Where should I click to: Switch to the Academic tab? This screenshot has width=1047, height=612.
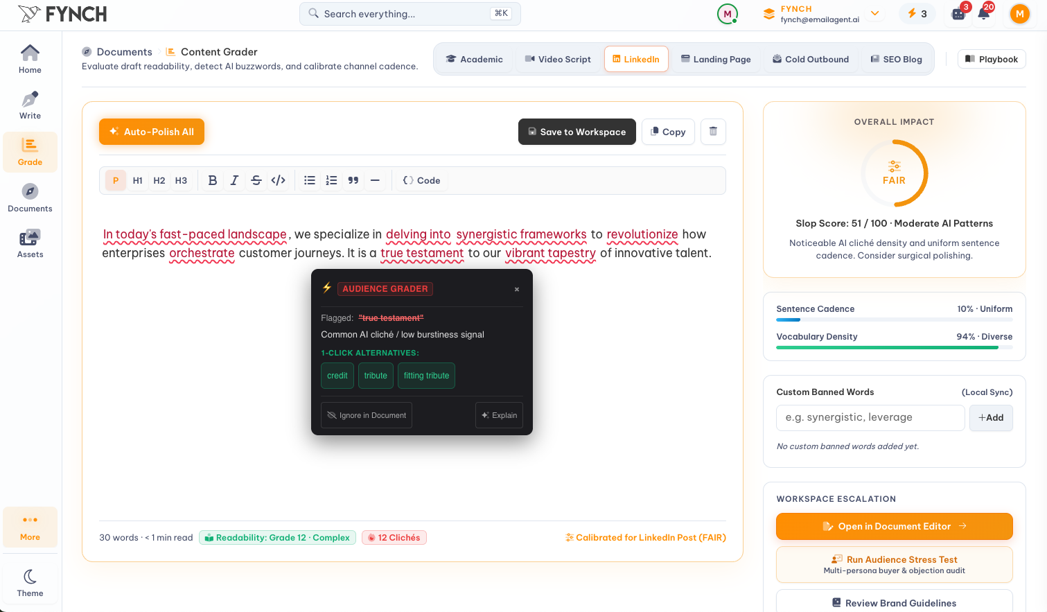(475, 59)
